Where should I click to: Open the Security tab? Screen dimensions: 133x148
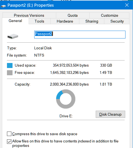click(117, 21)
